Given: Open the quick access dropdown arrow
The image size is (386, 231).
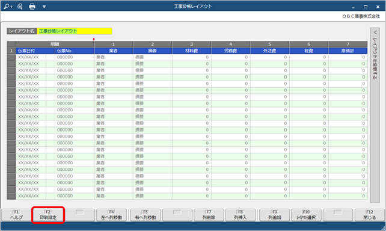Looking at the screenshot, I should tap(44, 7).
